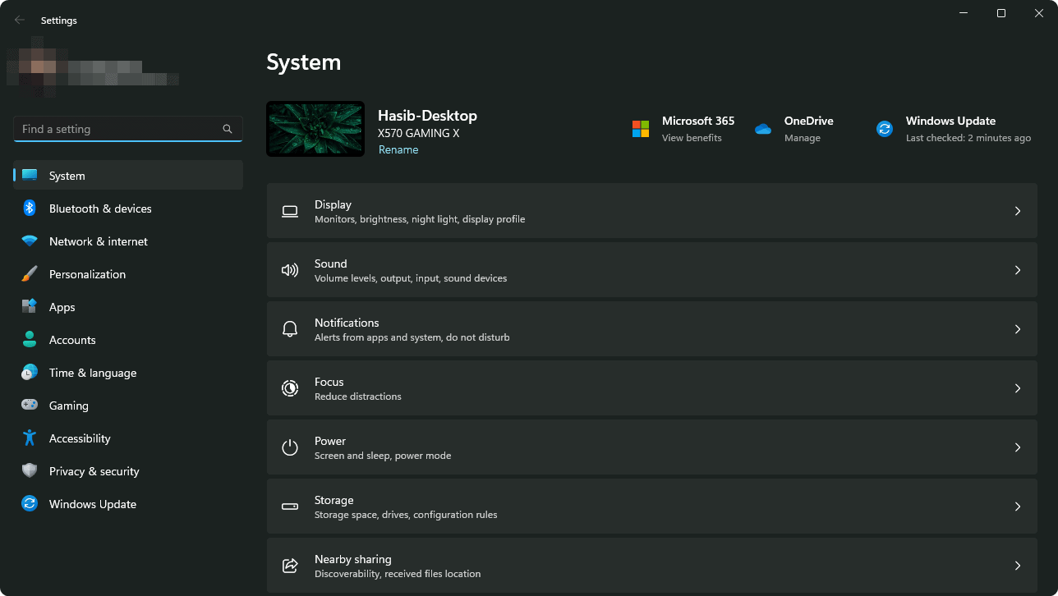Expand the Display settings row chevron
The width and height of the screenshot is (1058, 596).
pos(1018,210)
